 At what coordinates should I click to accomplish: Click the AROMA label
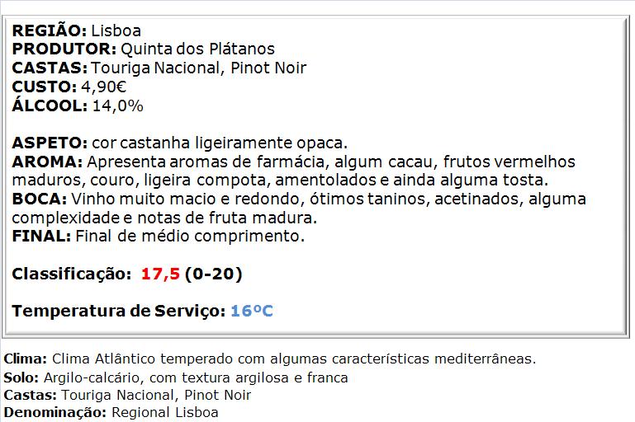coord(47,162)
